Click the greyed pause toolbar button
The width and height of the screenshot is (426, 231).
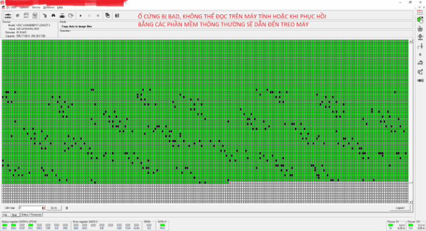tap(89, 16)
